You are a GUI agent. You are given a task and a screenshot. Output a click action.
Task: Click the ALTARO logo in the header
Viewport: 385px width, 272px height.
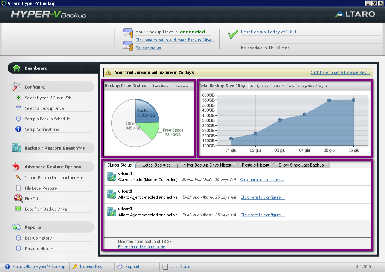point(355,14)
